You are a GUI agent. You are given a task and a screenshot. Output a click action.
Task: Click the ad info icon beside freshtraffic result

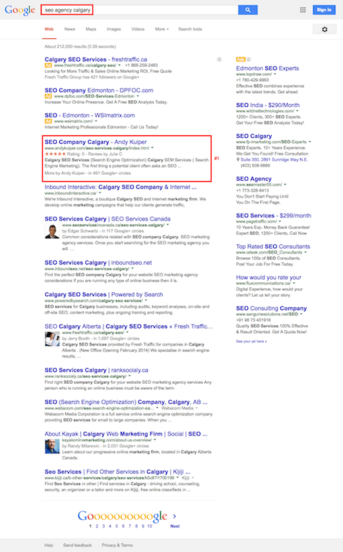[220, 59]
